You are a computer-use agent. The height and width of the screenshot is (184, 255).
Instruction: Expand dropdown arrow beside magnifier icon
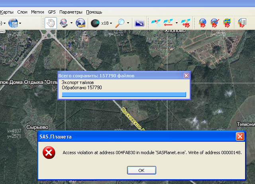tap(128, 23)
